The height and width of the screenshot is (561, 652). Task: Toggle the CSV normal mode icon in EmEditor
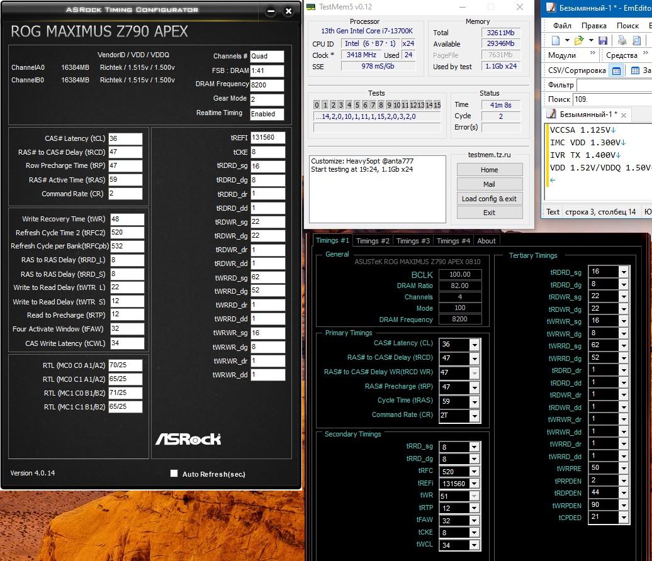click(x=616, y=70)
